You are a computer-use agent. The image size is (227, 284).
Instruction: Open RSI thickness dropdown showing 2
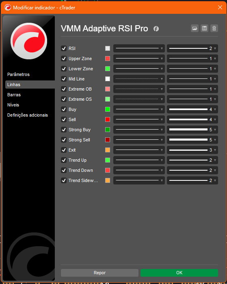pyautogui.click(x=192, y=48)
